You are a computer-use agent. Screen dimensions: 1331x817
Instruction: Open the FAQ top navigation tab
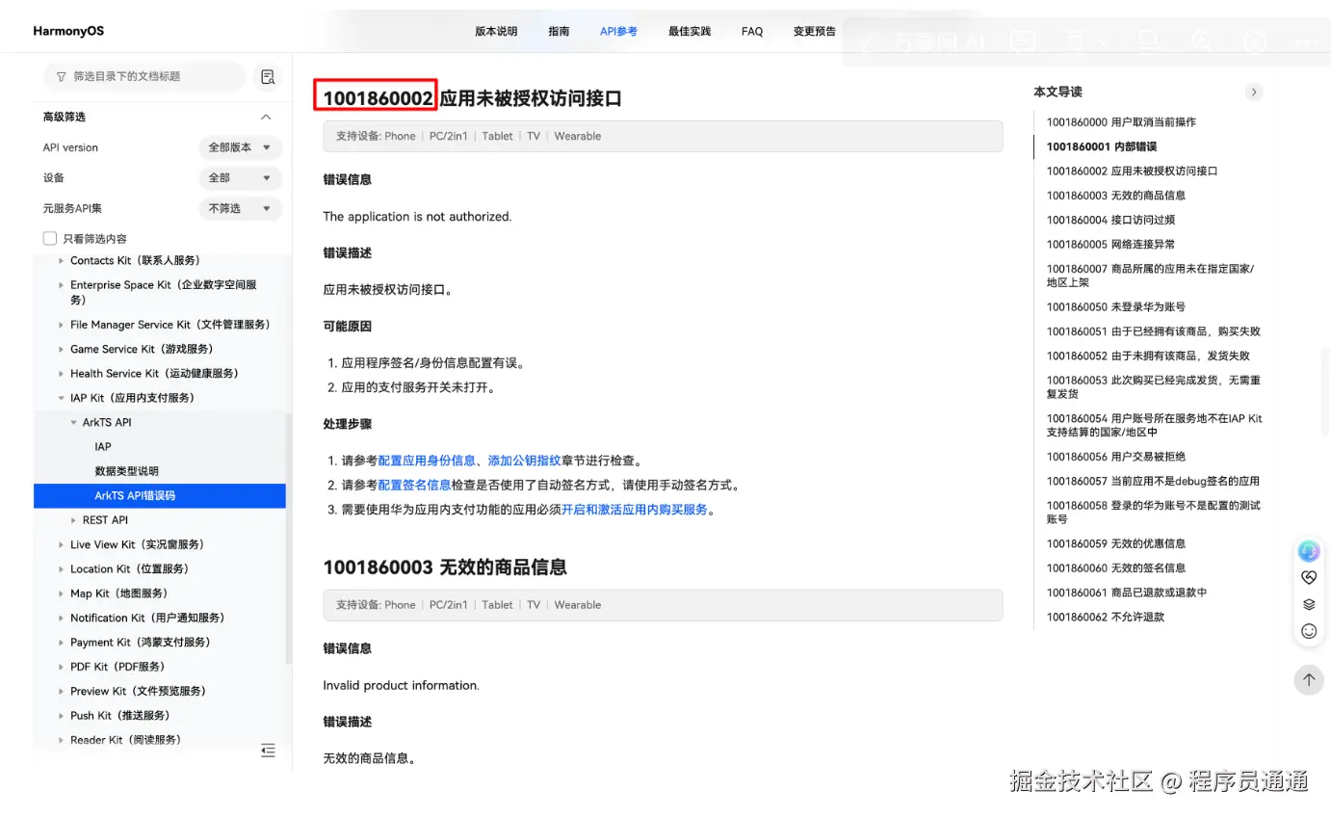point(752,31)
